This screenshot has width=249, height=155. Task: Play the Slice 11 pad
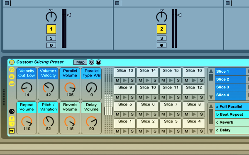pos(171,97)
